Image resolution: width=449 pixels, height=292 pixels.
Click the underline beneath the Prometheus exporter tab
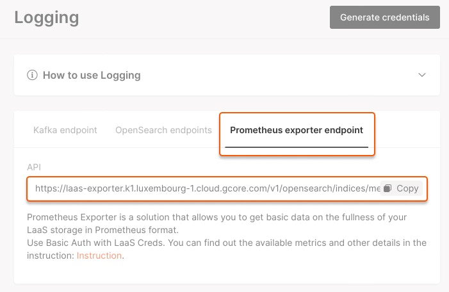click(297, 147)
